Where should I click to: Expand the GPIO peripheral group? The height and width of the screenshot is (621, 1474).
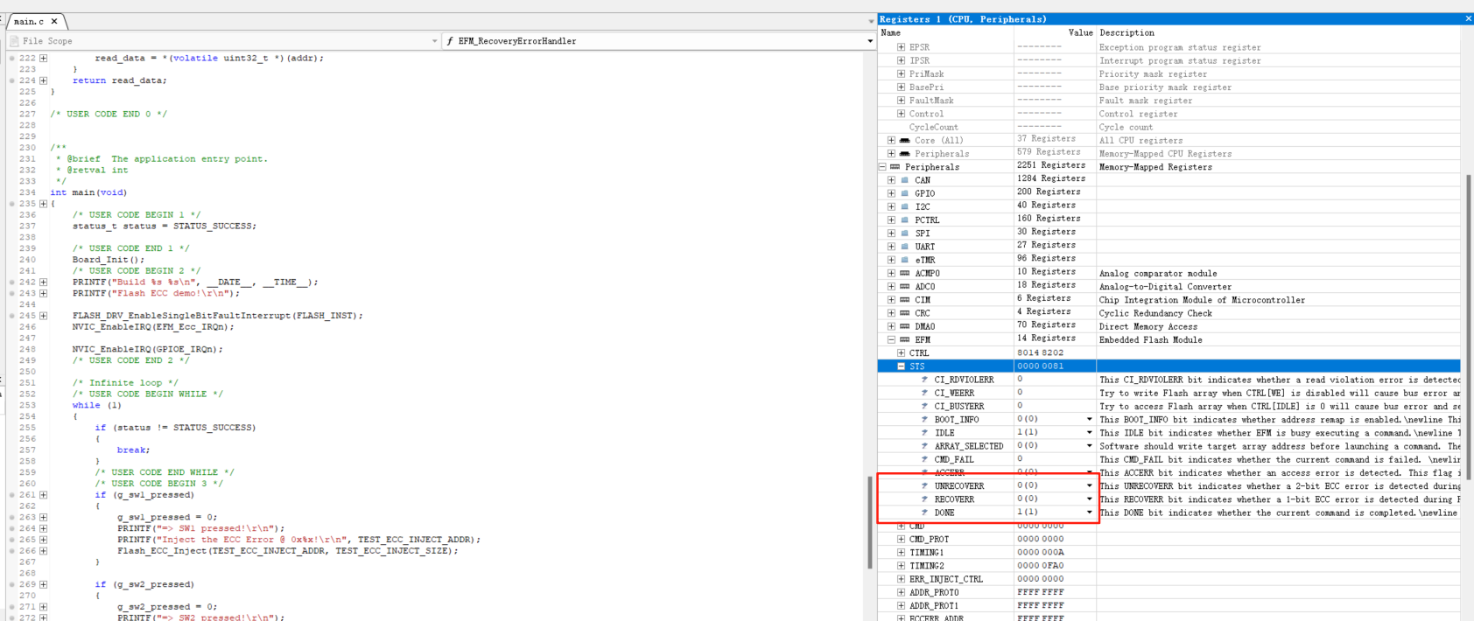[x=891, y=193]
